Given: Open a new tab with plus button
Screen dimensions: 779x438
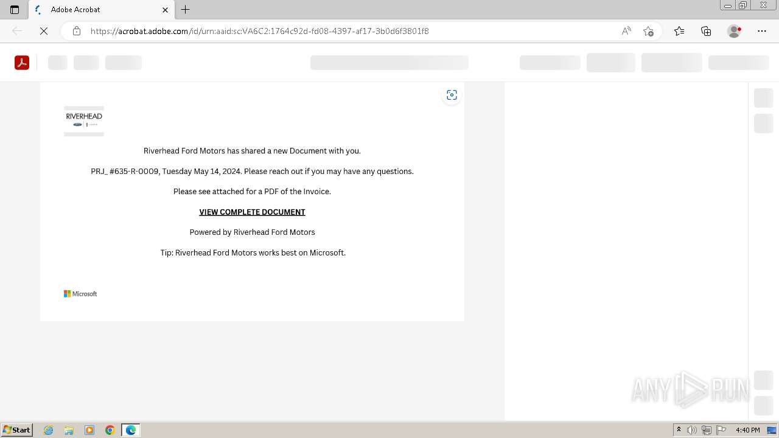Looking at the screenshot, I should pos(186,10).
